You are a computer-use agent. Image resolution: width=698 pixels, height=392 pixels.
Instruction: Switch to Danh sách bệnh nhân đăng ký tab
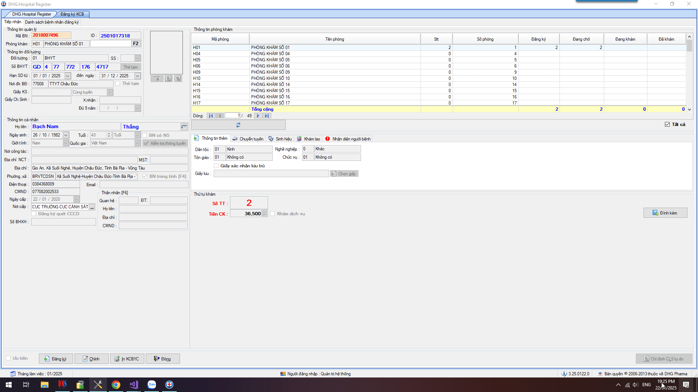pos(52,22)
